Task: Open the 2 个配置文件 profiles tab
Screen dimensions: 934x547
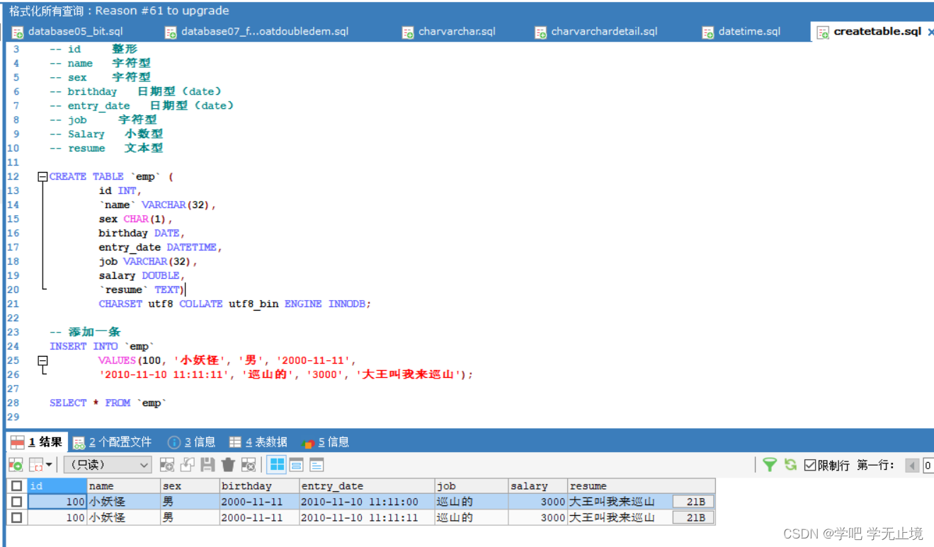Action: point(113,442)
